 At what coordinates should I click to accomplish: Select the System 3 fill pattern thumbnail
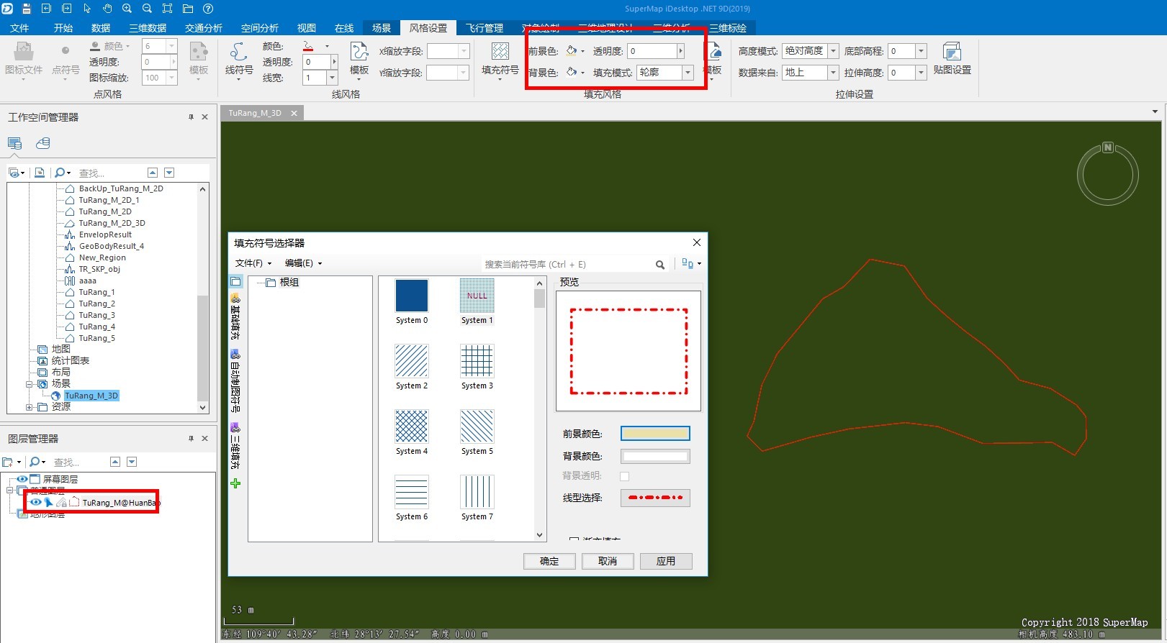pyautogui.click(x=477, y=361)
